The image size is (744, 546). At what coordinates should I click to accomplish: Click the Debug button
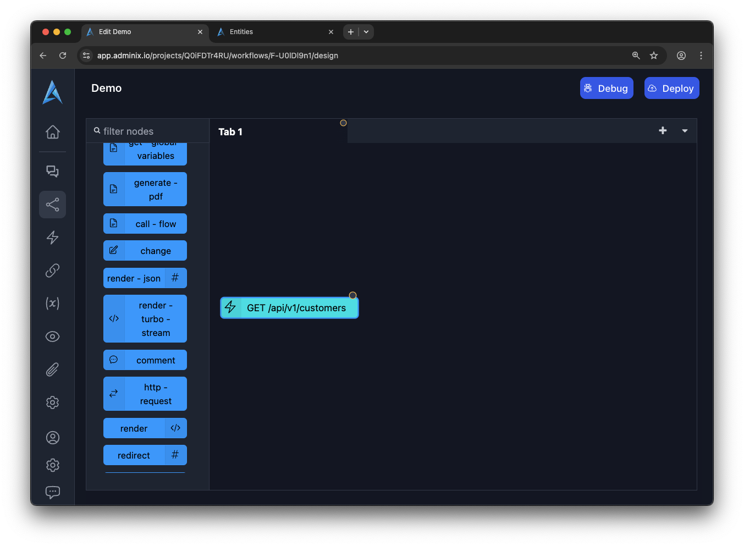606,89
